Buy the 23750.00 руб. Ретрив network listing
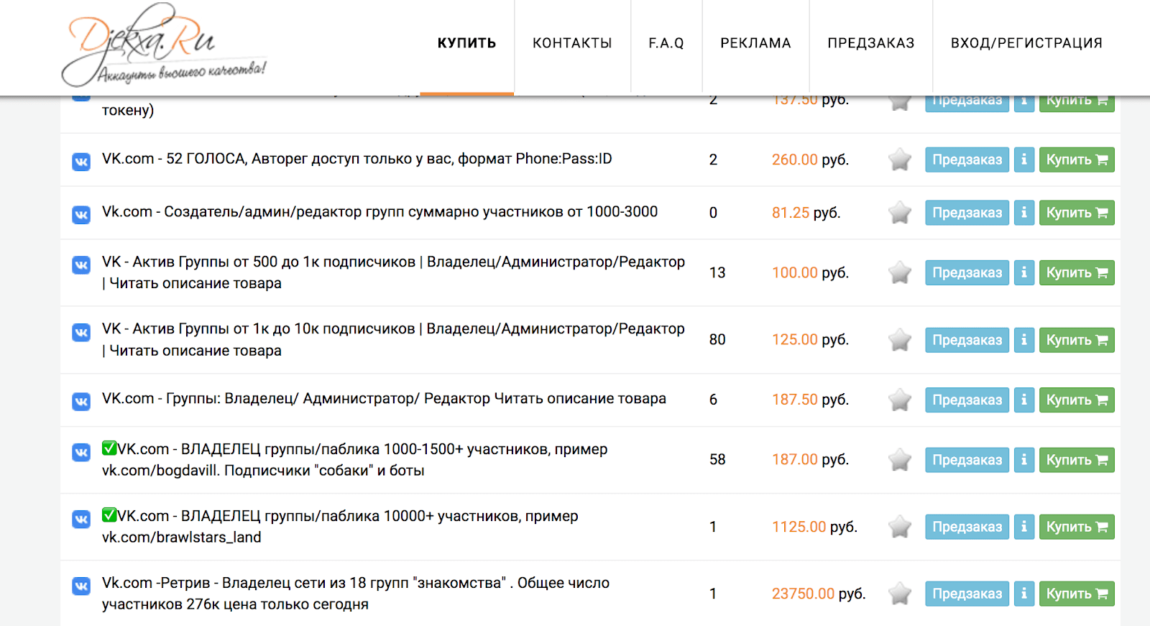Viewport: 1150px width, 626px height. click(1077, 594)
